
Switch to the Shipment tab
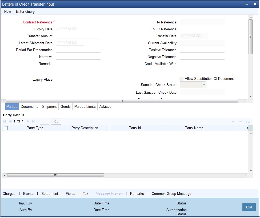[x=49, y=106]
